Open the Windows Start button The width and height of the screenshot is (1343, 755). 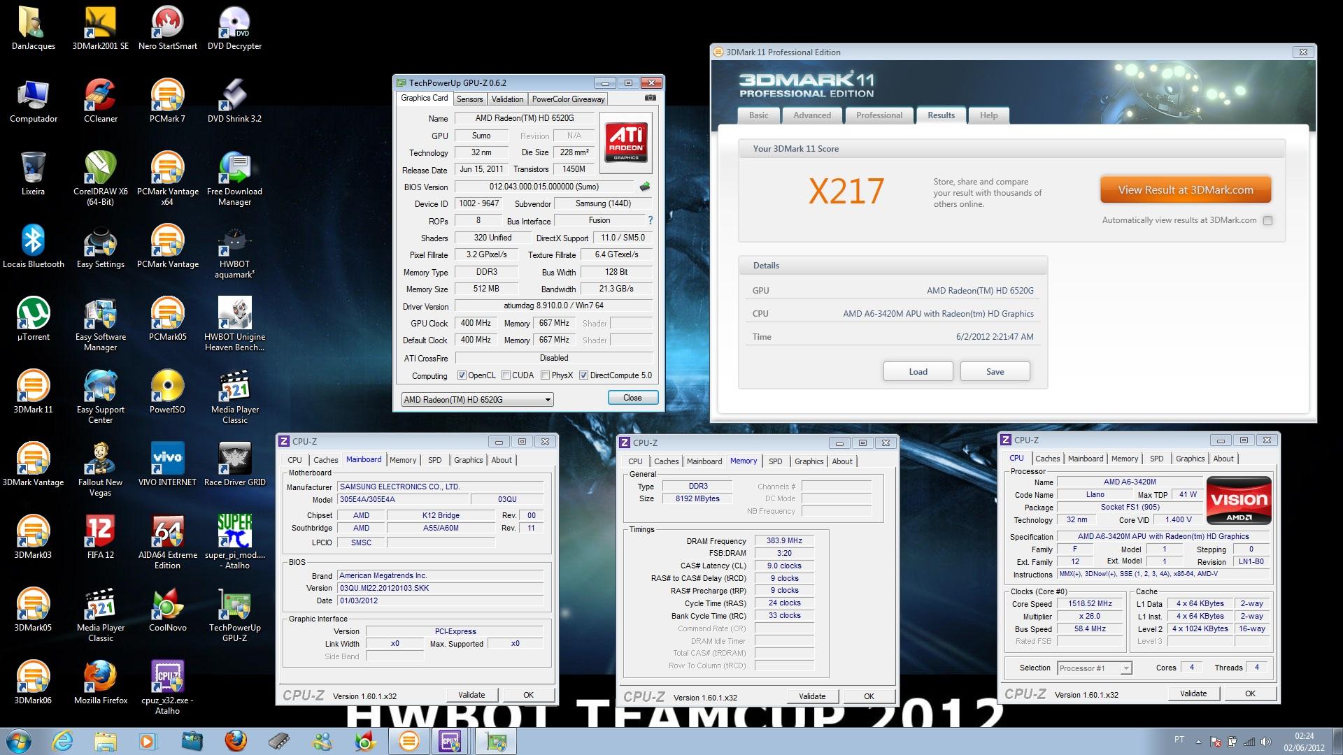pos(18,741)
